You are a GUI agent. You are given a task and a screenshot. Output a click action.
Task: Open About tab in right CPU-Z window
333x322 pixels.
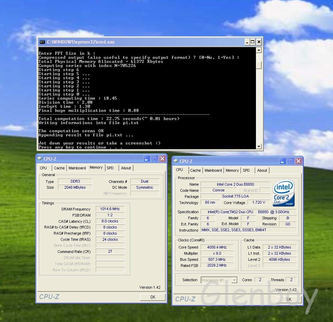click(x=262, y=170)
